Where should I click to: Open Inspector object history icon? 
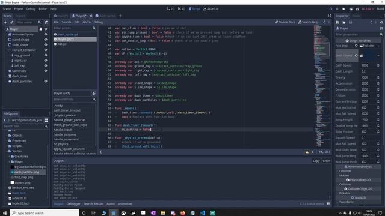(381, 22)
